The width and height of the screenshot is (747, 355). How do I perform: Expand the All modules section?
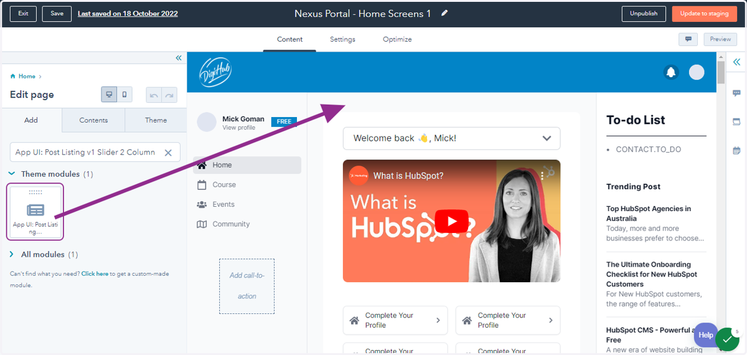[x=12, y=254]
